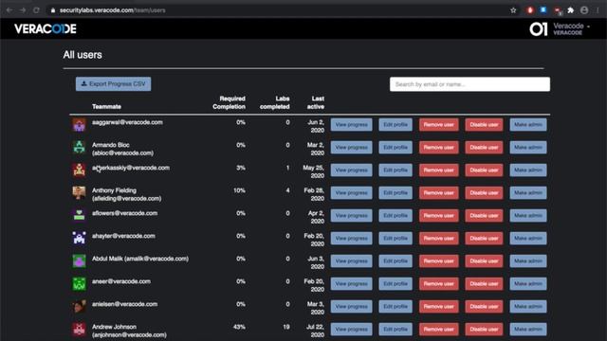This screenshot has width=607, height=341.
Task: Open browser three-dot menu
Action: 598,10
